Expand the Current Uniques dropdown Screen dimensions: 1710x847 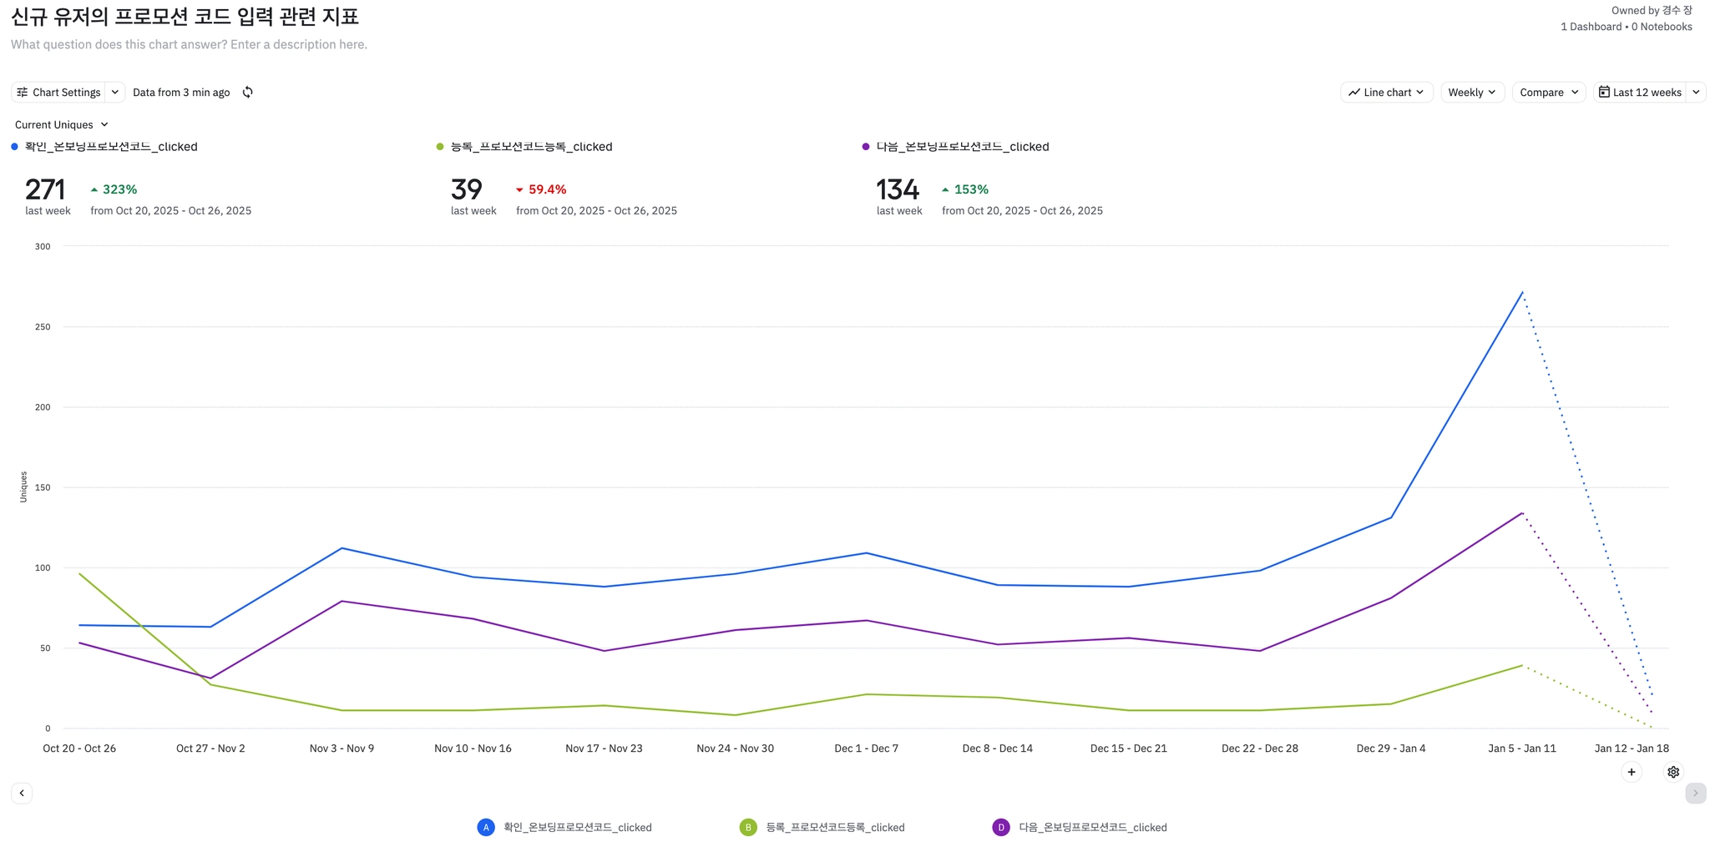click(62, 125)
